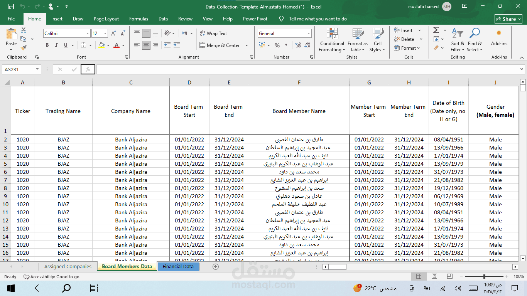Click the Copy icon in Clipboard
Viewport: 527px width, 296px height.
click(x=24, y=39)
